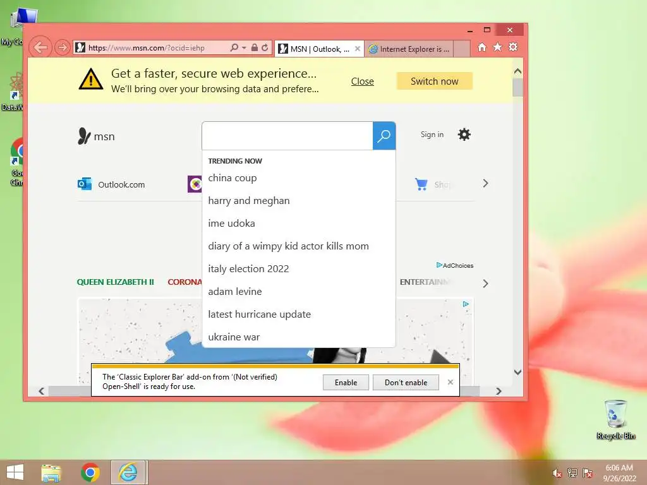This screenshot has height=485, width=647.
Task: Dismiss add-on notification with X
Action: tap(450, 382)
